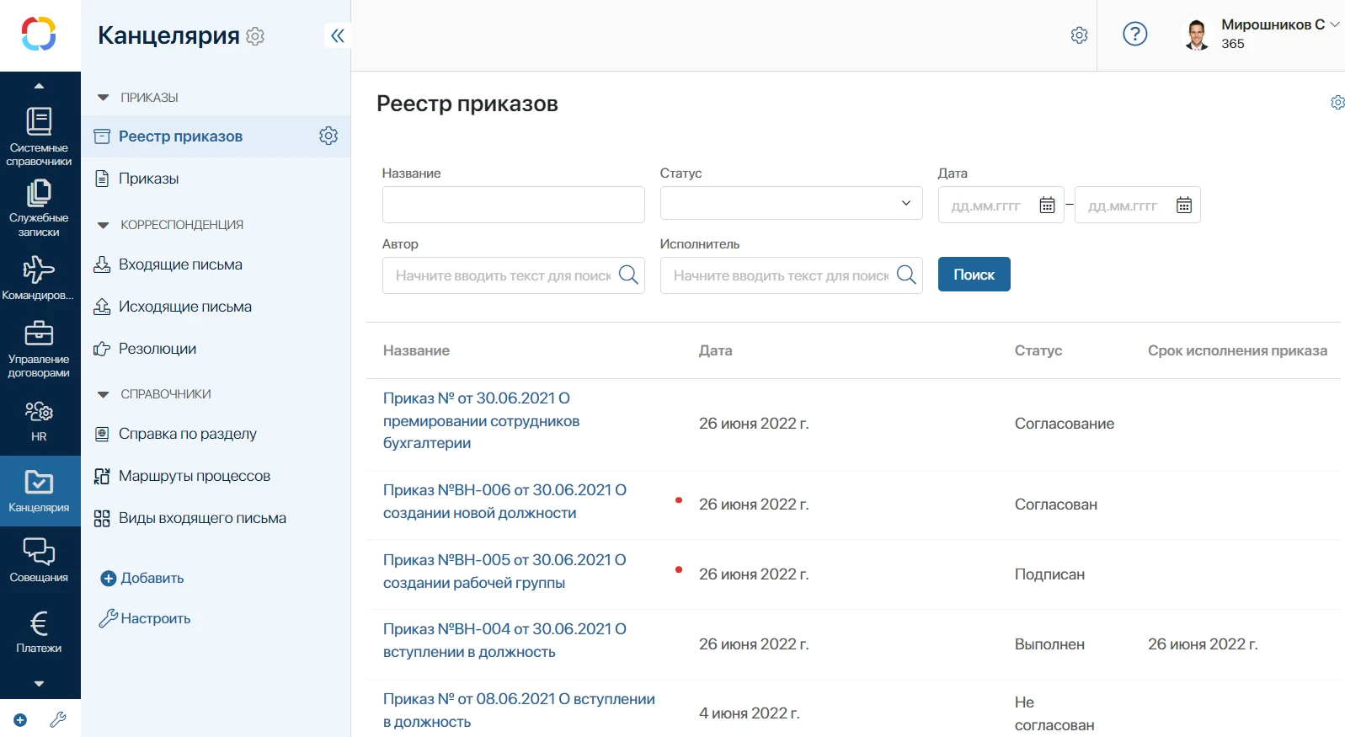Open order Приказ №ВН-006 о создании новой должности

[x=504, y=501]
